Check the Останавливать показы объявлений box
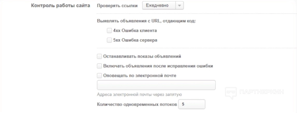 99,56
